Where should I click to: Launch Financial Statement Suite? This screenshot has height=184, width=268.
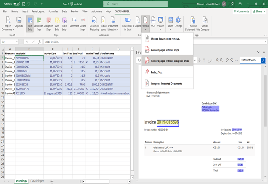(x=192, y=24)
